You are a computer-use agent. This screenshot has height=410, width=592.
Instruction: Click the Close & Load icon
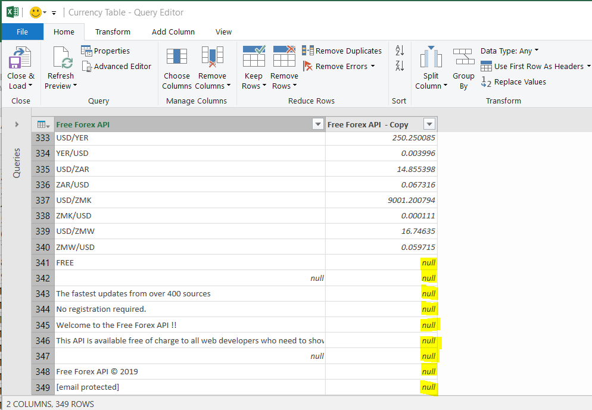click(20, 57)
